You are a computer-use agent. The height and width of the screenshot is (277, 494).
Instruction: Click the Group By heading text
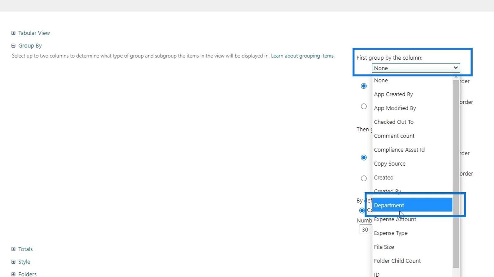30,46
